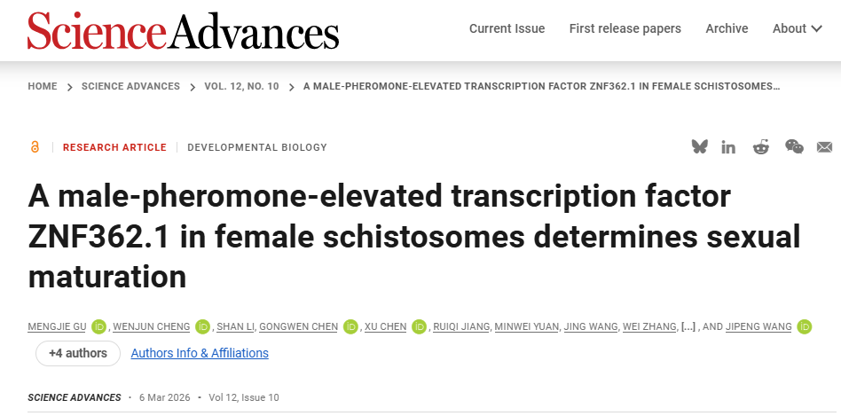Open Authors Info & Affiliations link
Image resolution: width=841 pixels, height=416 pixels.
point(200,353)
